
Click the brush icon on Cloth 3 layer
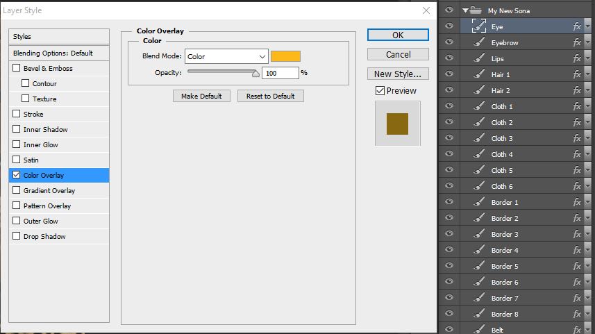tap(479, 139)
